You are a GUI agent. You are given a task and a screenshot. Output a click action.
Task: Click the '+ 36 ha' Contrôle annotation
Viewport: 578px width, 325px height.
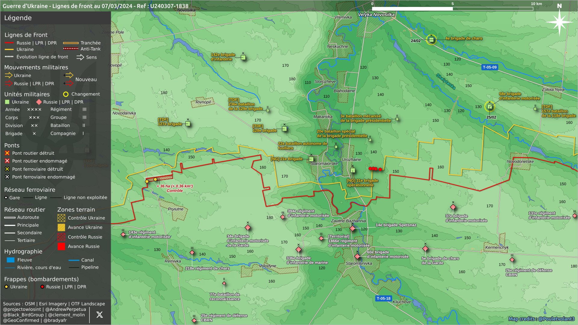click(x=175, y=188)
